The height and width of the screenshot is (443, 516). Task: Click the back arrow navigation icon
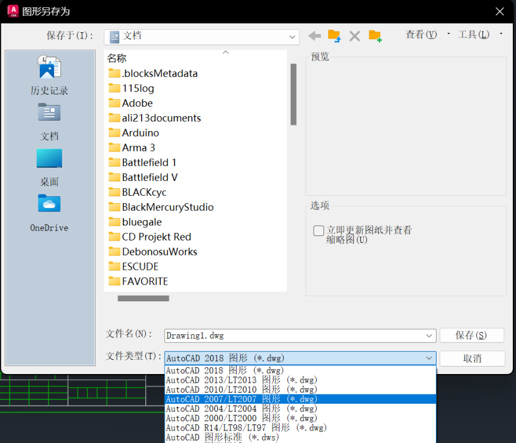[x=315, y=35]
